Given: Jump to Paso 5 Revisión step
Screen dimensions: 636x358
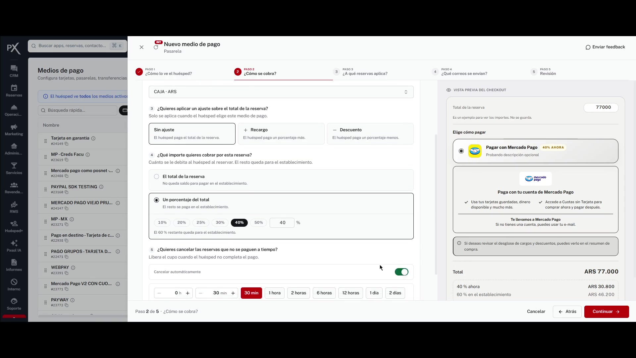Looking at the screenshot, I should 548,72.
